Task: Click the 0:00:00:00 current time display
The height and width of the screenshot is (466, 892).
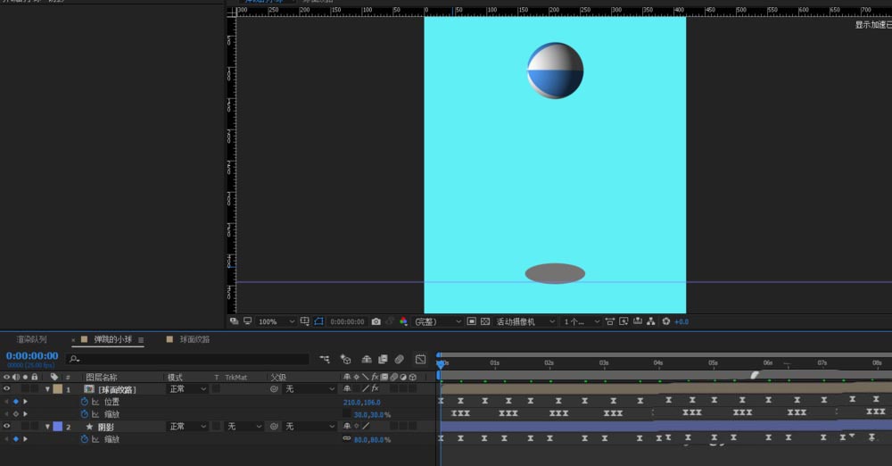Action: point(32,356)
